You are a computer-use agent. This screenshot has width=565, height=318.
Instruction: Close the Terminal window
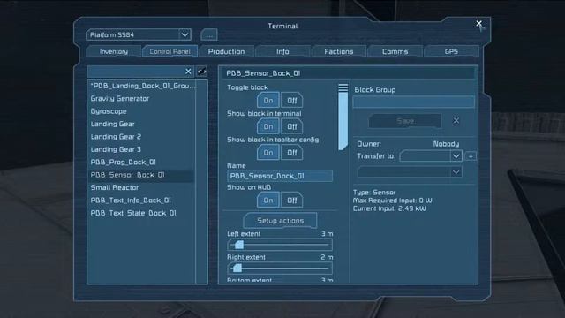(478, 24)
